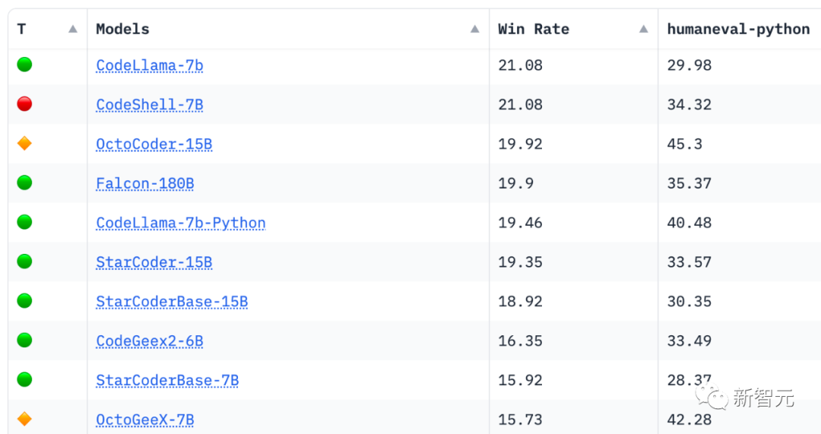
Task: Click the humaneval-python column header
Action: [738, 29]
